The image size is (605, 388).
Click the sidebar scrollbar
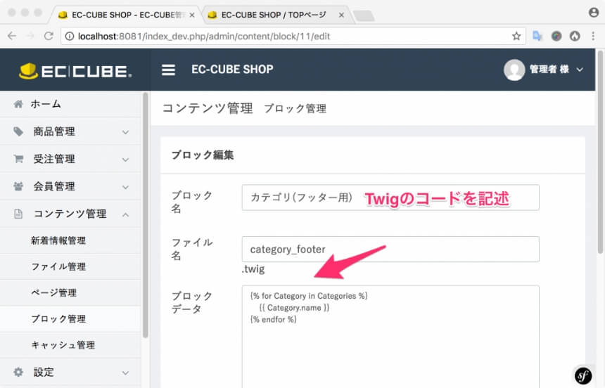click(x=145, y=215)
